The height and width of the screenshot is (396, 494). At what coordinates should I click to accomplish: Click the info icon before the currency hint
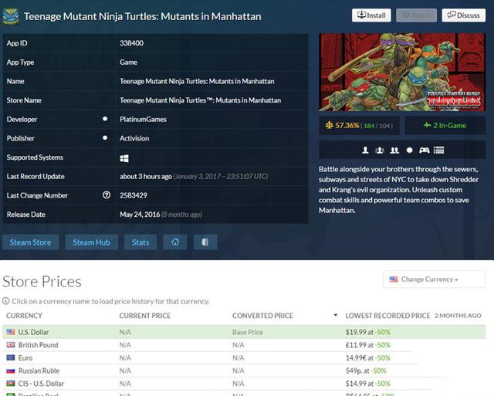pyautogui.click(x=5, y=301)
